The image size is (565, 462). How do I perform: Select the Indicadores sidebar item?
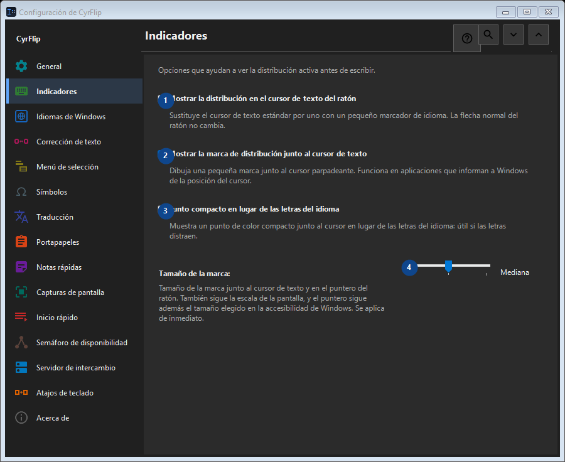click(x=75, y=91)
